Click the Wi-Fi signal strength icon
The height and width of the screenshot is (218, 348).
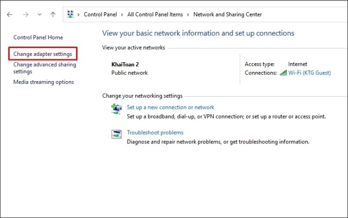(x=283, y=73)
